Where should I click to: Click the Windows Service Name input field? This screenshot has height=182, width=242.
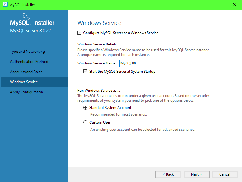149,63
